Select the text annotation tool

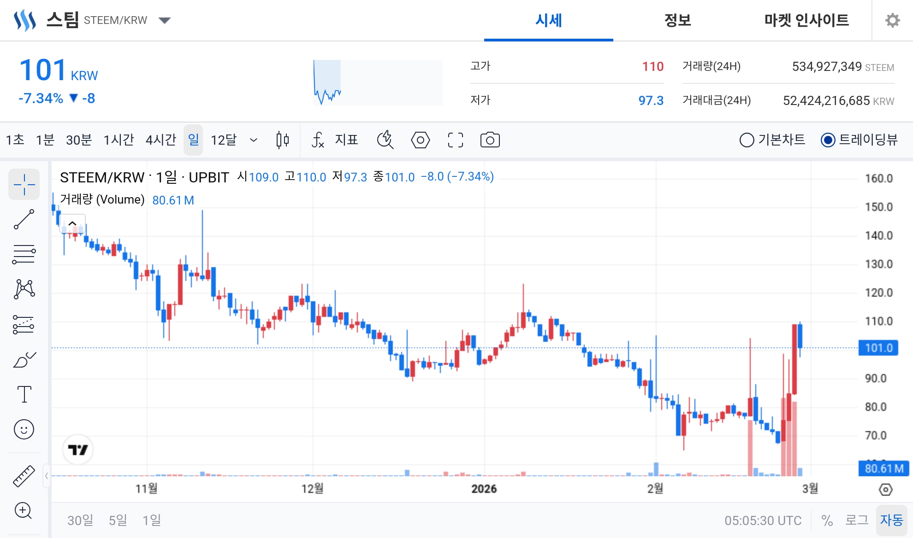click(x=24, y=394)
